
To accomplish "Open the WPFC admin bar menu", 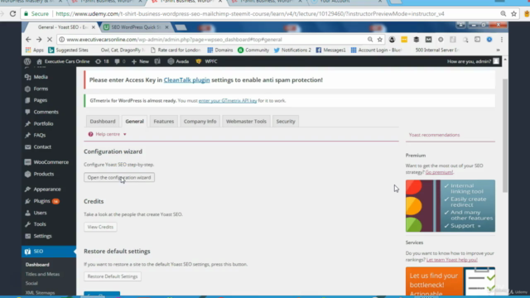I will [x=206, y=61].
